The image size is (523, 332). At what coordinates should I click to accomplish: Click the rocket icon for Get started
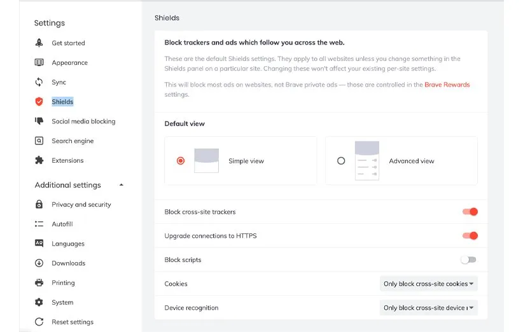(39, 43)
